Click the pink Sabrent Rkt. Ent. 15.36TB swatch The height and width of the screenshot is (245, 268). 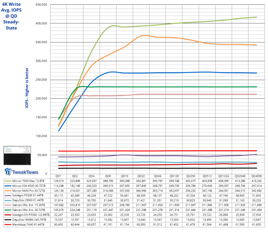point(8,205)
